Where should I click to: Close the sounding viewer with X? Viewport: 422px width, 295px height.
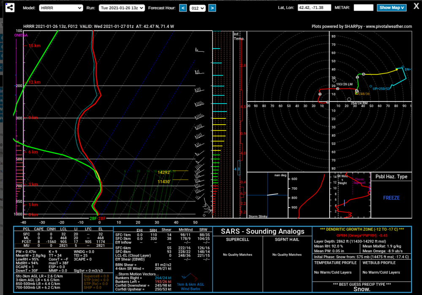coord(416,6)
